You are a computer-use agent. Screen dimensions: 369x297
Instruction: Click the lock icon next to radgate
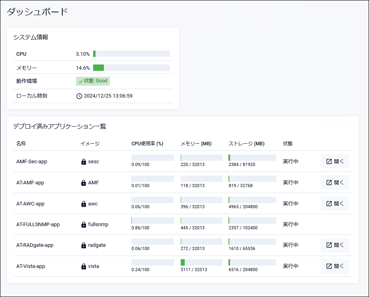[x=84, y=246]
